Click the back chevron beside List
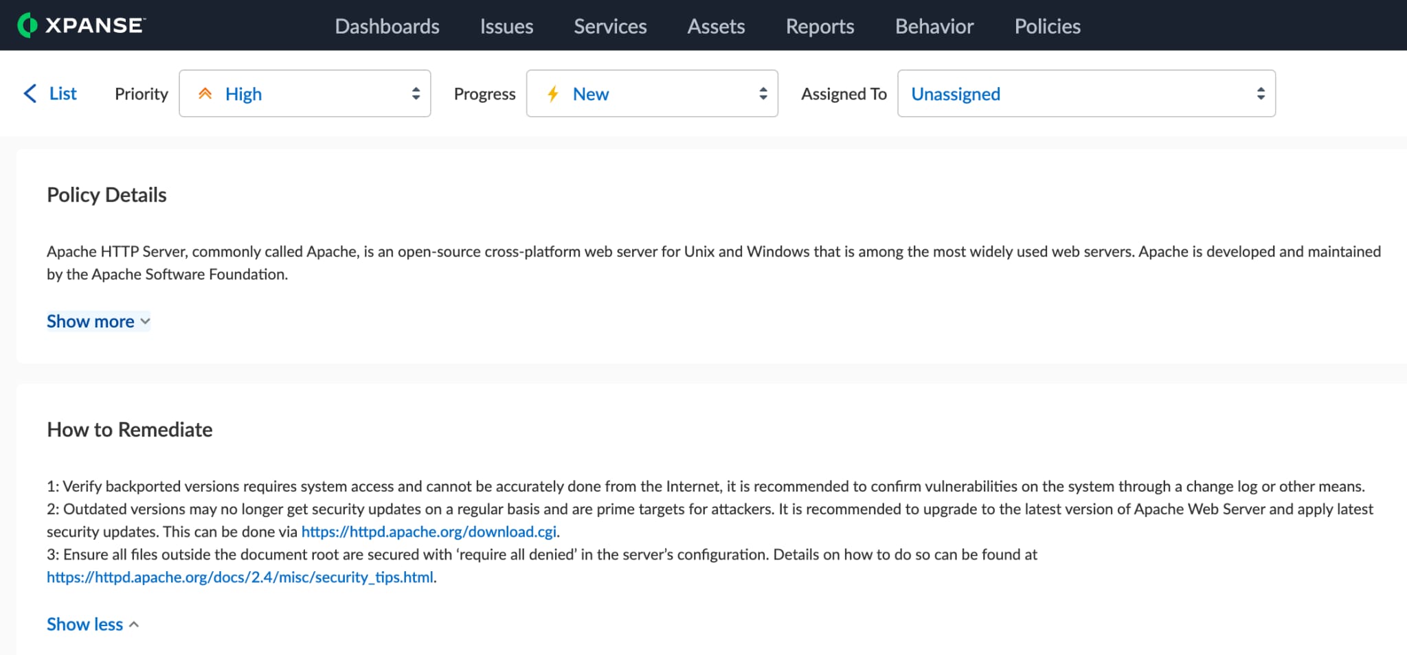 pyautogui.click(x=30, y=93)
